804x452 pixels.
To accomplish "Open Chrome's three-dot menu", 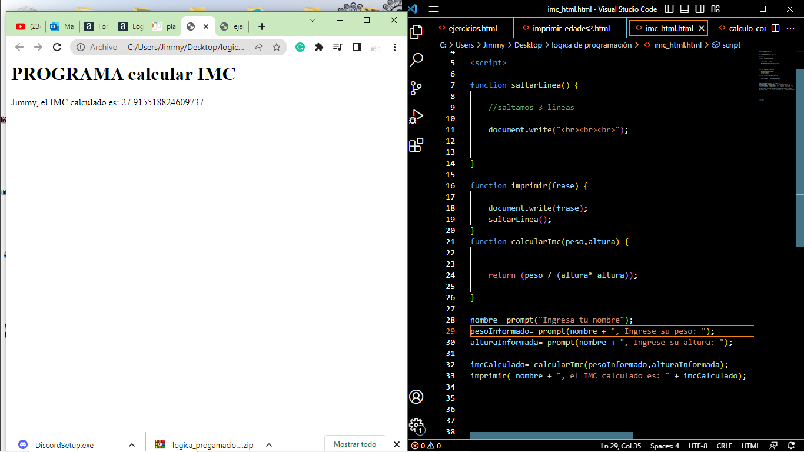I will click(394, 47).
